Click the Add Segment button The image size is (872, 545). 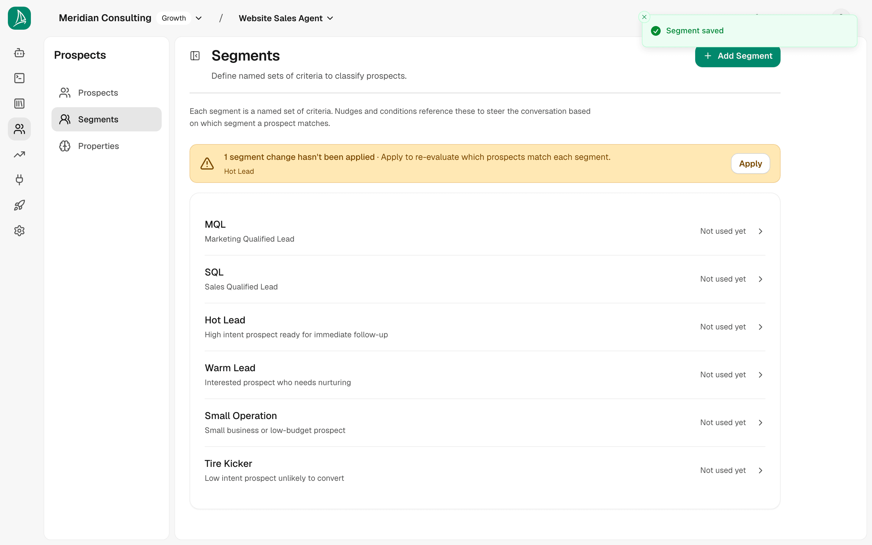(x=738, y=56)
